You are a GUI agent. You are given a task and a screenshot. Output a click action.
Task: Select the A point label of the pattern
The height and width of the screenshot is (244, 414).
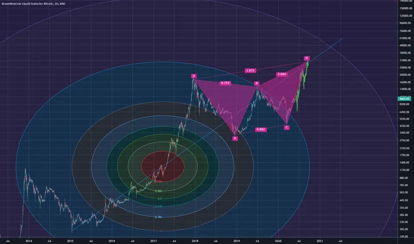click(235, 138)
